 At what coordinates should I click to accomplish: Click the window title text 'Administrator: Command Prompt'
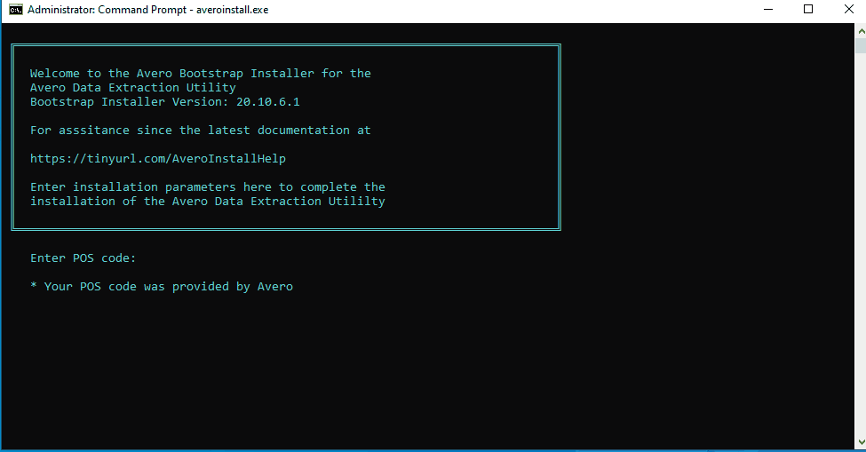coord(107,10)
